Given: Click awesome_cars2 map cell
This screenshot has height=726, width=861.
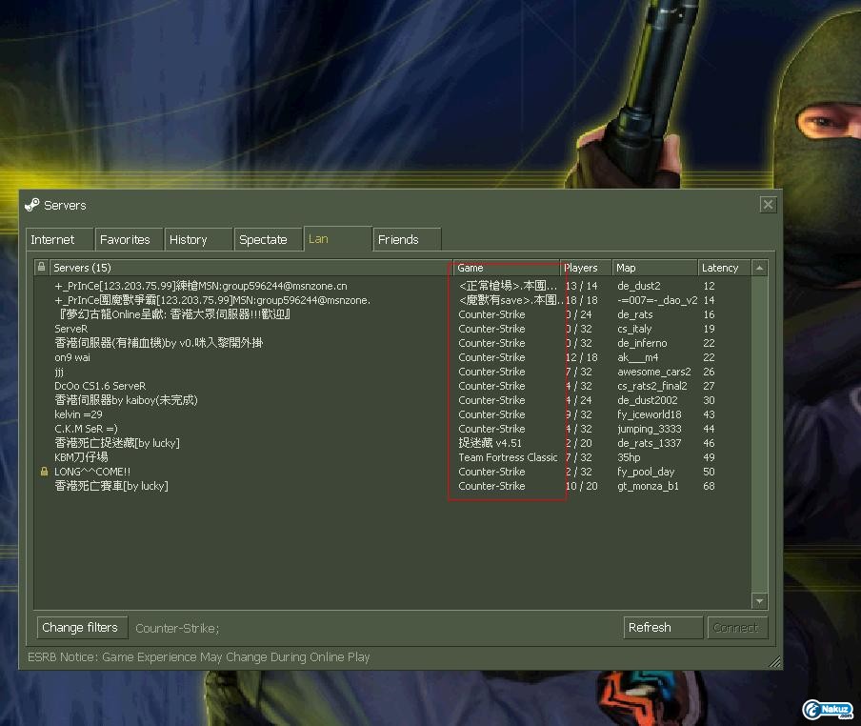Looking at the screenshot, I should tap(654, 372).
